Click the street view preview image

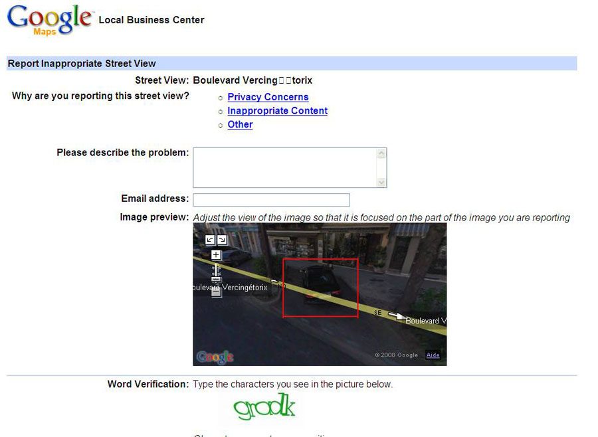coord(320,294)
